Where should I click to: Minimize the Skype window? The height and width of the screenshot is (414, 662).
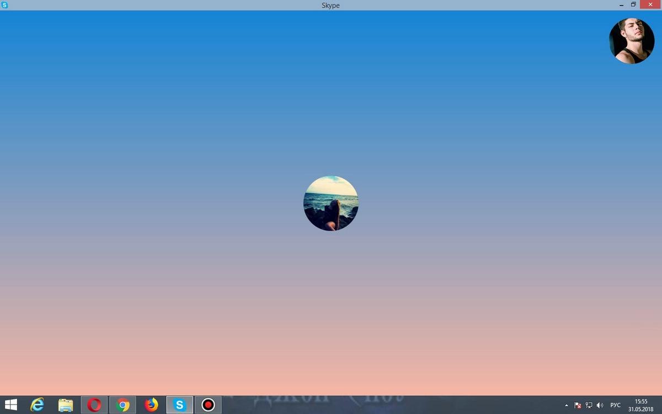pyautogui.click(x=622, y=5)
